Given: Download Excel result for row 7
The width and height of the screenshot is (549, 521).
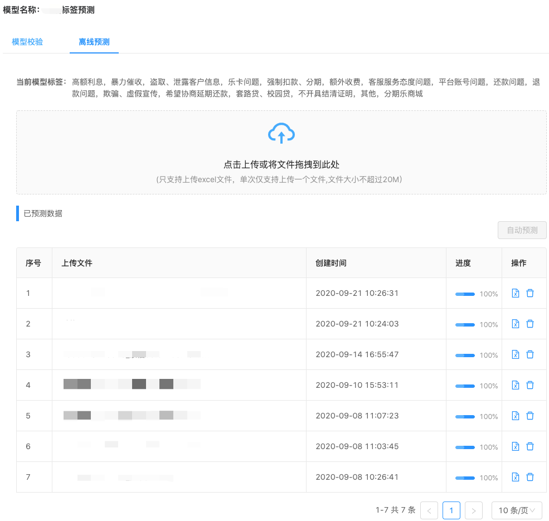Looking at the screenshot, I should (516, 477).
